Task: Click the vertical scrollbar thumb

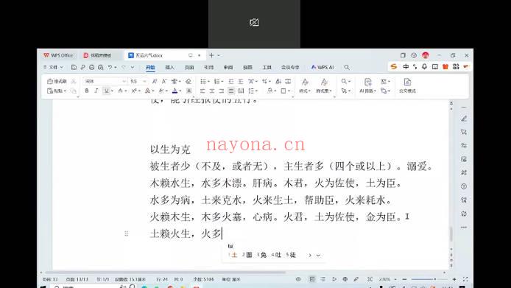Action: click(451, 233)
